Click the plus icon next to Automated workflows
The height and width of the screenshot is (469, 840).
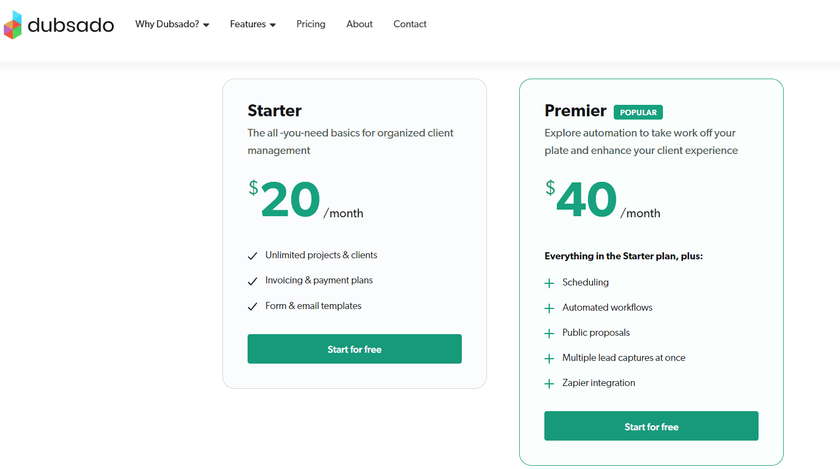(549, 308)
